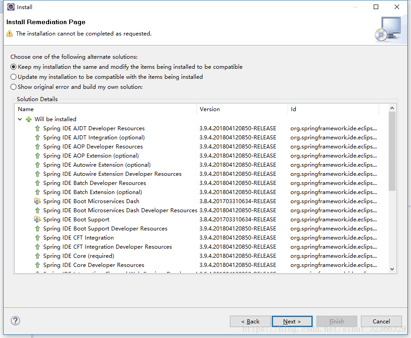411x338 pixels.
Task: Click the Name column header
Action: (106, 109)
